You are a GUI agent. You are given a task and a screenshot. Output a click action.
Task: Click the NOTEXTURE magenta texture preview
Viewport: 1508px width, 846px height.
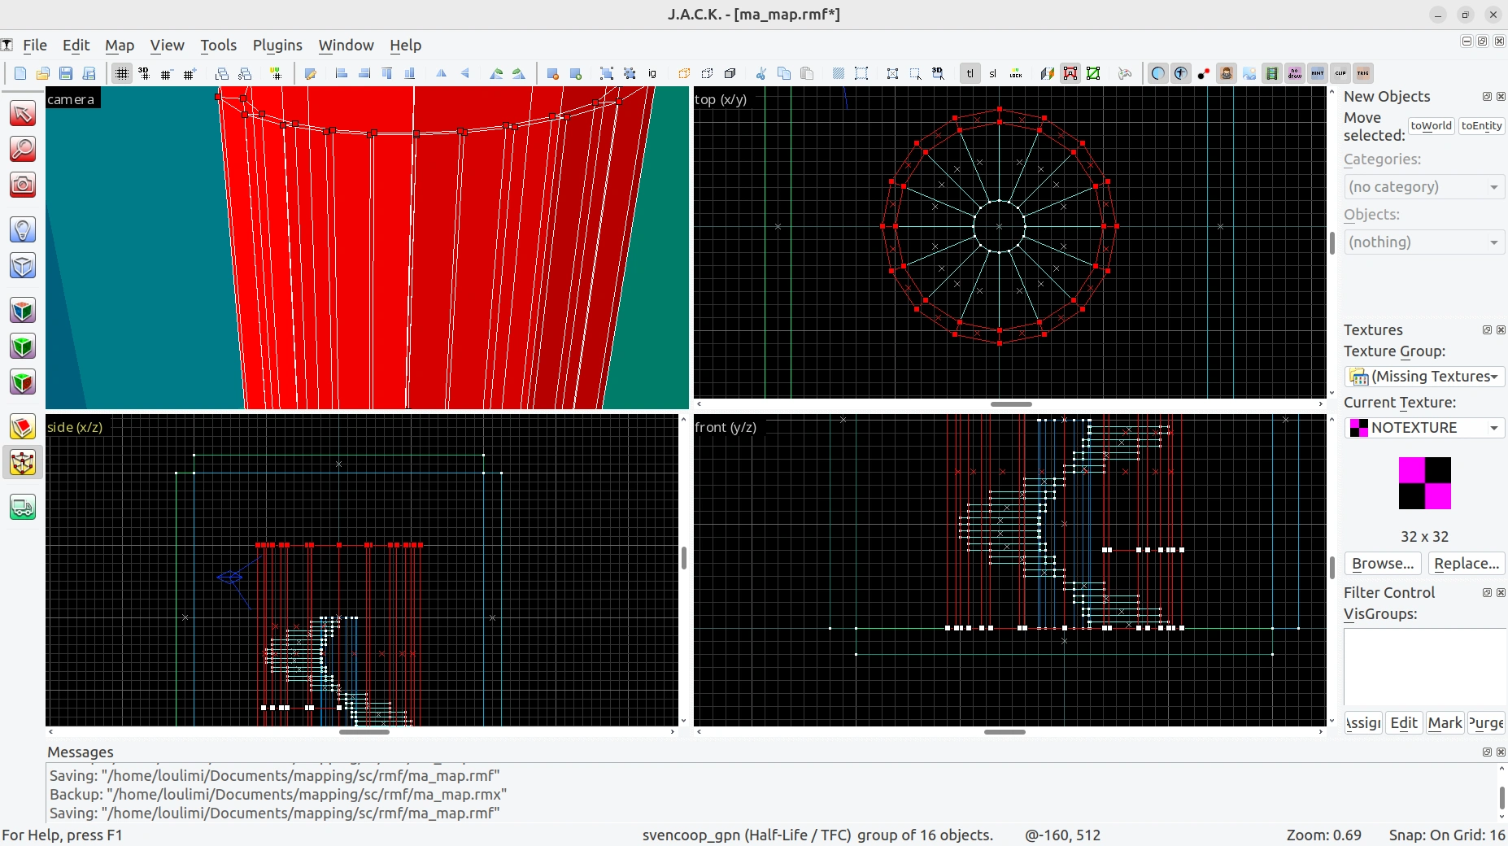tap(1424, 483)
